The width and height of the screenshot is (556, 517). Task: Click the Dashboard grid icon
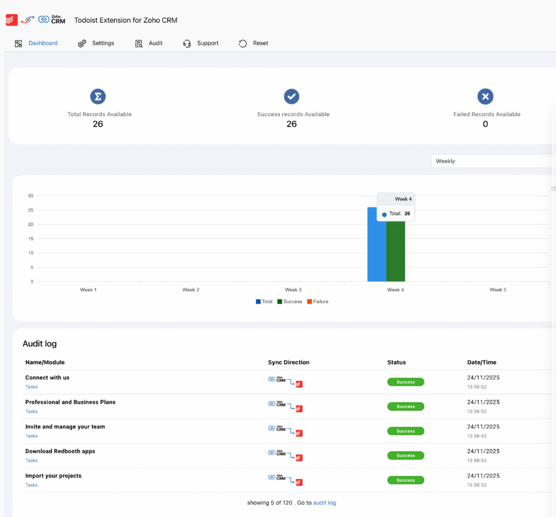[18, 43]
